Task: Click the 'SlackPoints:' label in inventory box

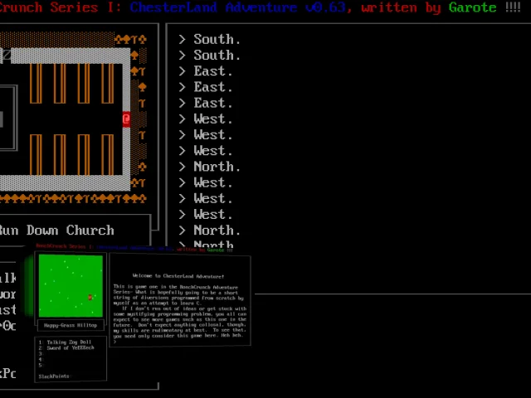Action: point(55,376)
